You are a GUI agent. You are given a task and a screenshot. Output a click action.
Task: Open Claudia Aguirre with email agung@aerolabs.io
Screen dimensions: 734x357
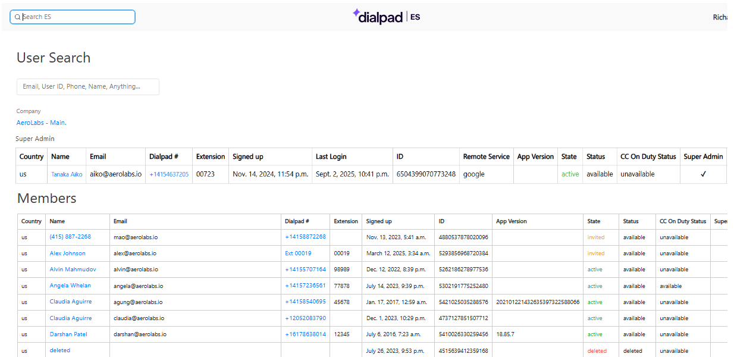coord(71,302)
